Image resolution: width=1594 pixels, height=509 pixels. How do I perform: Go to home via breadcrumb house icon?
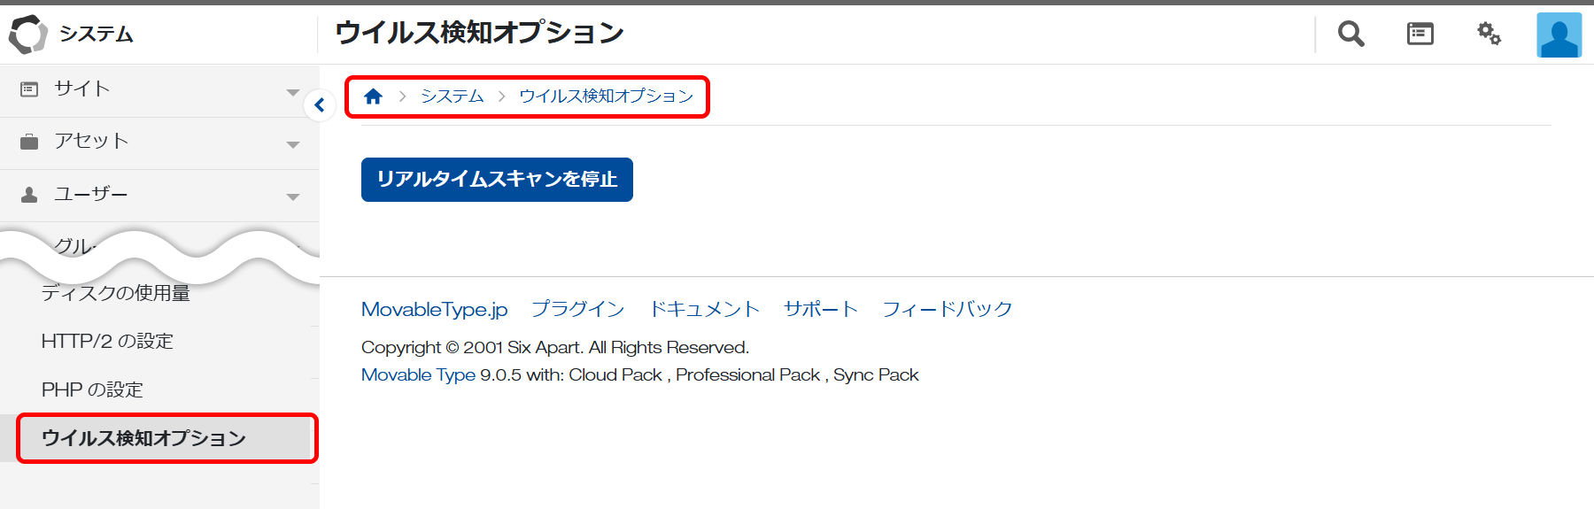click(373, 96)
